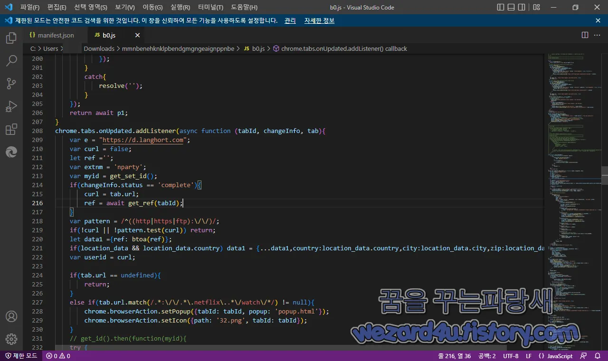Close the b0.js editor tab
The width and height of the screenshot is (608, 361).
pyautogui.click(x=137, y=35)
